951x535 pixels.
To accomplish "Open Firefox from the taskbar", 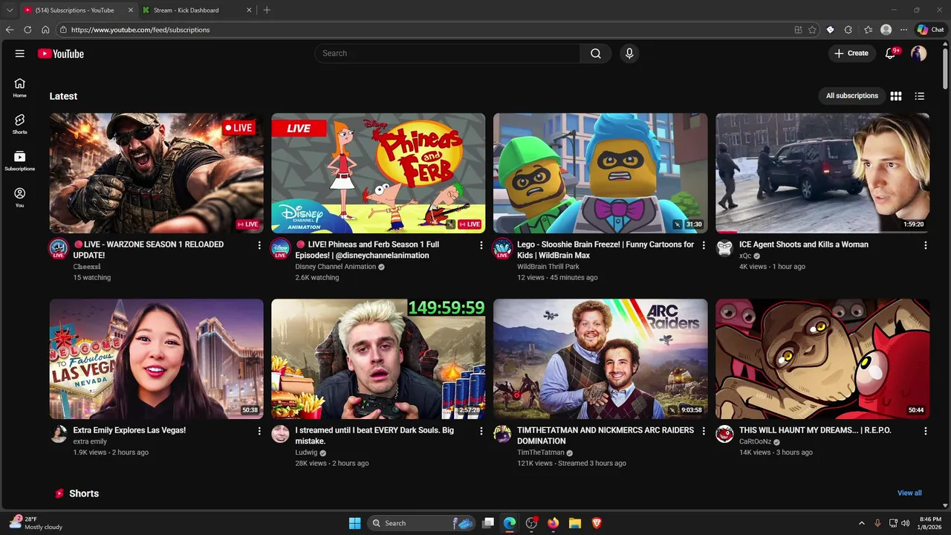I will pos(553,523).
